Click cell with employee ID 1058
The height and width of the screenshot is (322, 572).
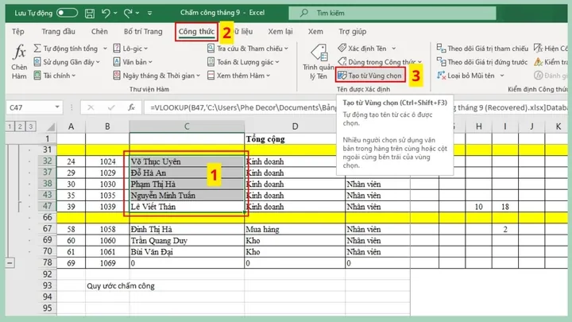[107, 229]
